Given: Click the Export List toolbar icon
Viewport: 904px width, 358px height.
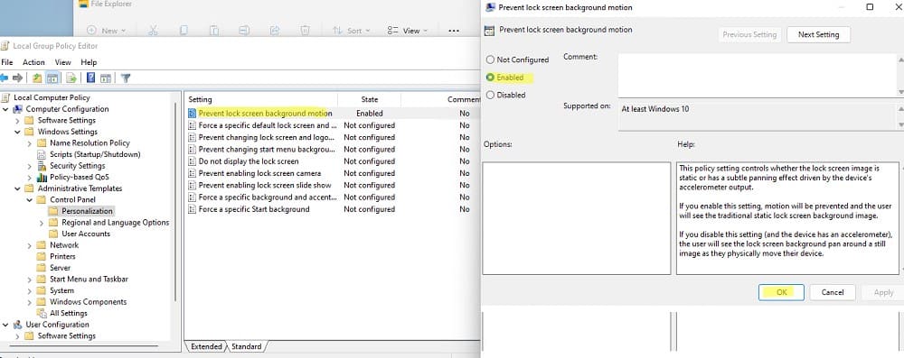Looking at the screenshot, I should point(71,78).
